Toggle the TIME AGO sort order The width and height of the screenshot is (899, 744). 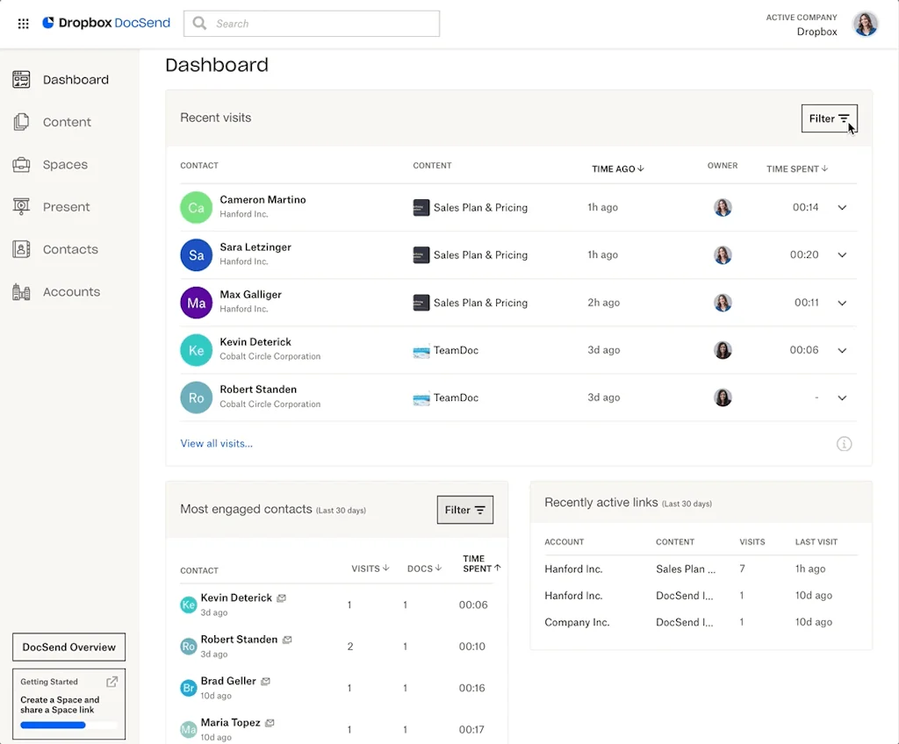[617, 168]
